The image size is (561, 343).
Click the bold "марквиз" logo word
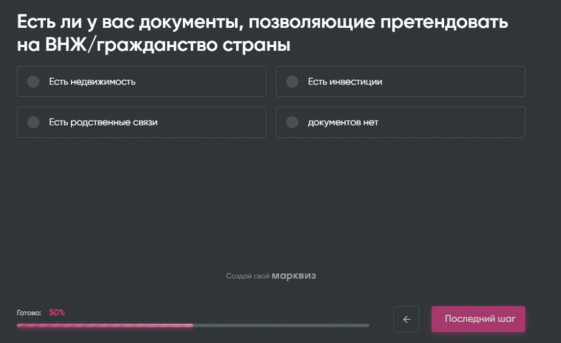coord(294,276)
